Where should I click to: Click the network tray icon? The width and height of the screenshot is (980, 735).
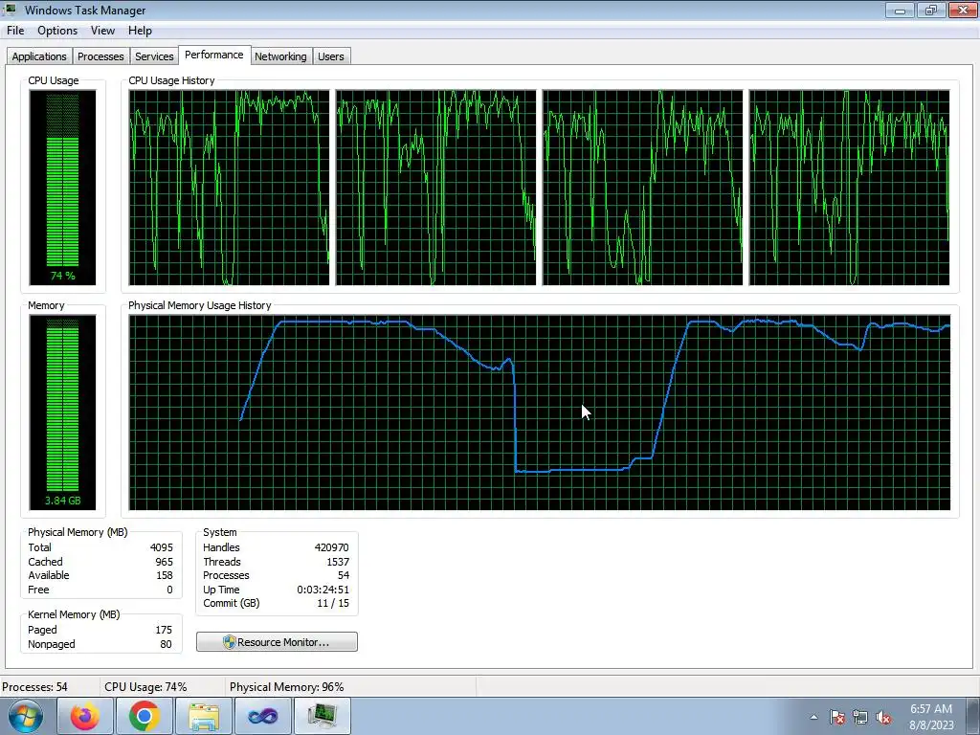pyautogui.click(x=860, y=717)
